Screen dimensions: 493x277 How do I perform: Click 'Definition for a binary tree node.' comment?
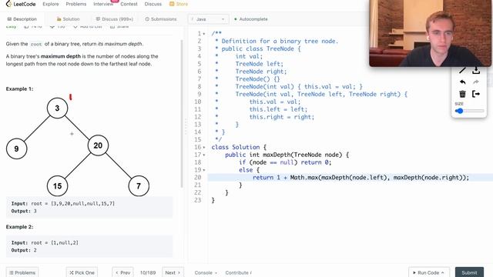[x=280, y=41]
